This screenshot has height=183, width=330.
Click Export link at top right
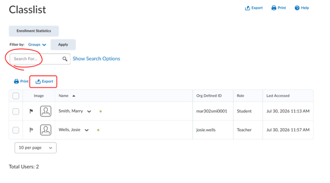pyautogui.click(x=254, y=8)
